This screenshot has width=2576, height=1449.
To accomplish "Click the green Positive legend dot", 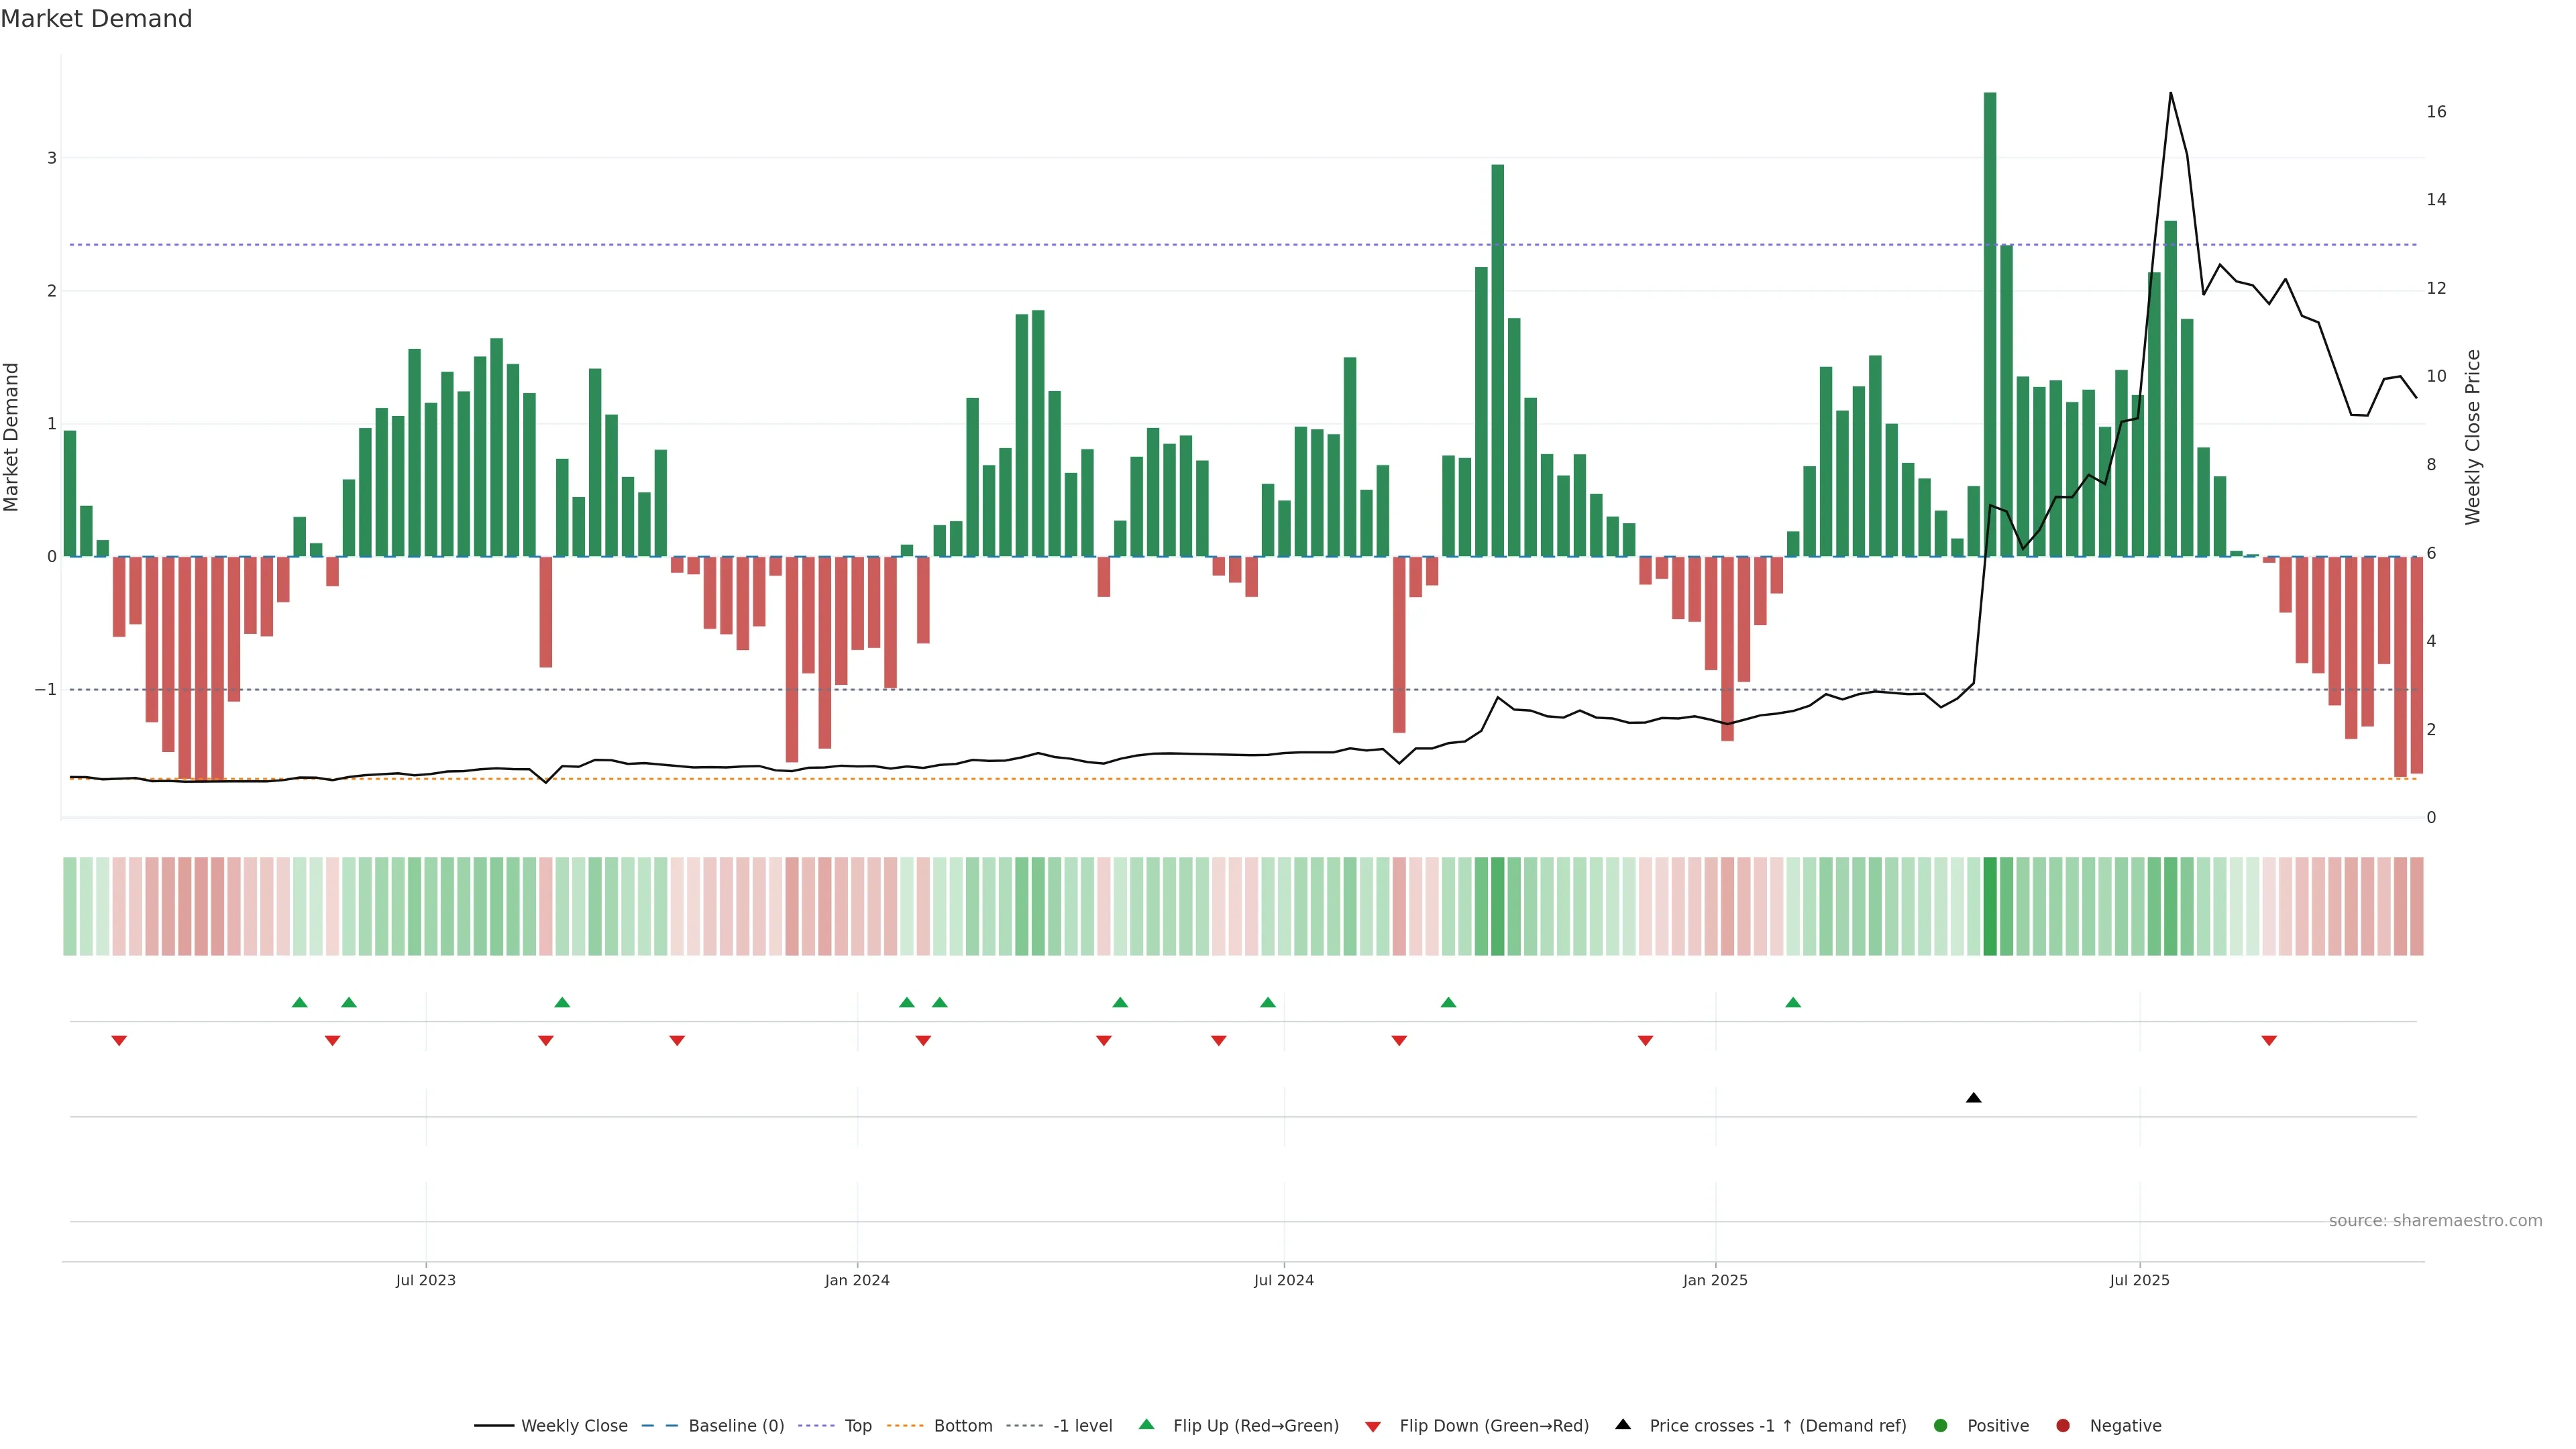I will [1941, 1425].
